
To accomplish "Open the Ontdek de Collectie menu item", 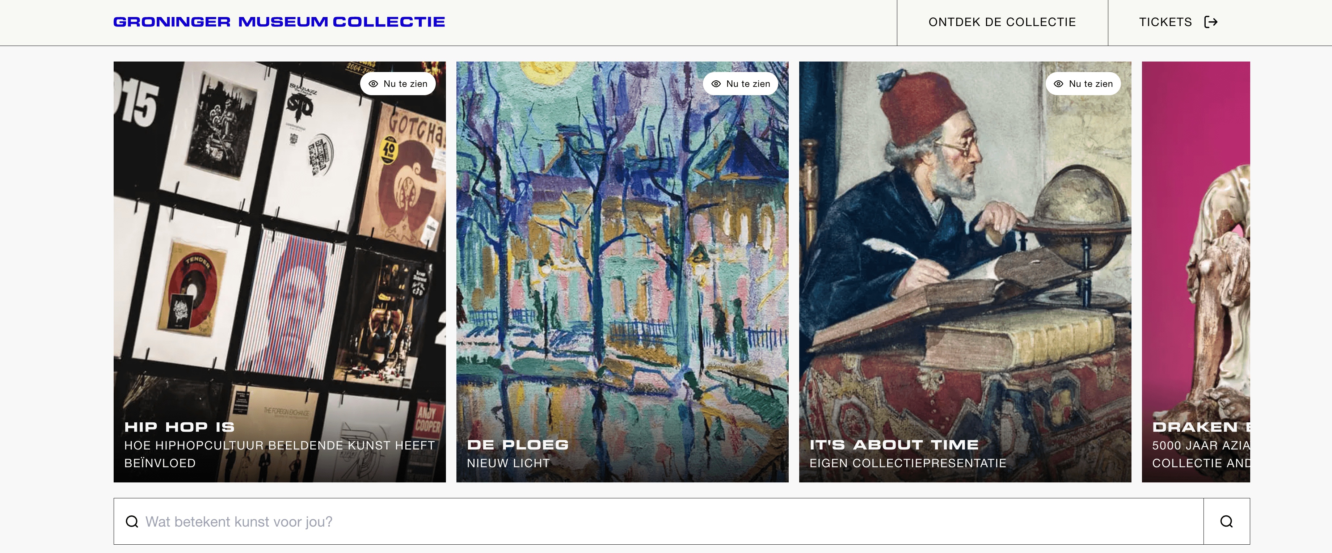I will click(x=1002, y=22).
